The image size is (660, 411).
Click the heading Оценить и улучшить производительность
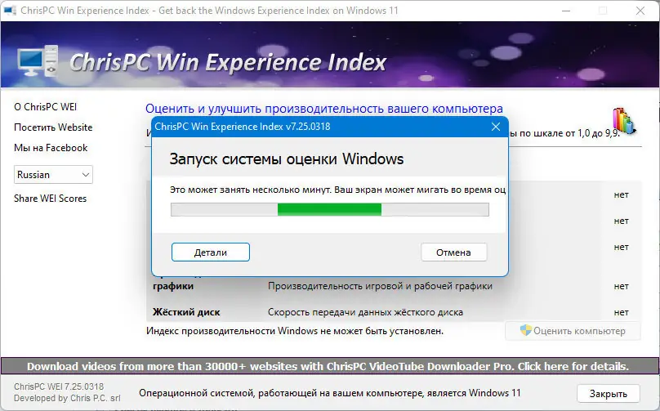click(x=324, y=109)
